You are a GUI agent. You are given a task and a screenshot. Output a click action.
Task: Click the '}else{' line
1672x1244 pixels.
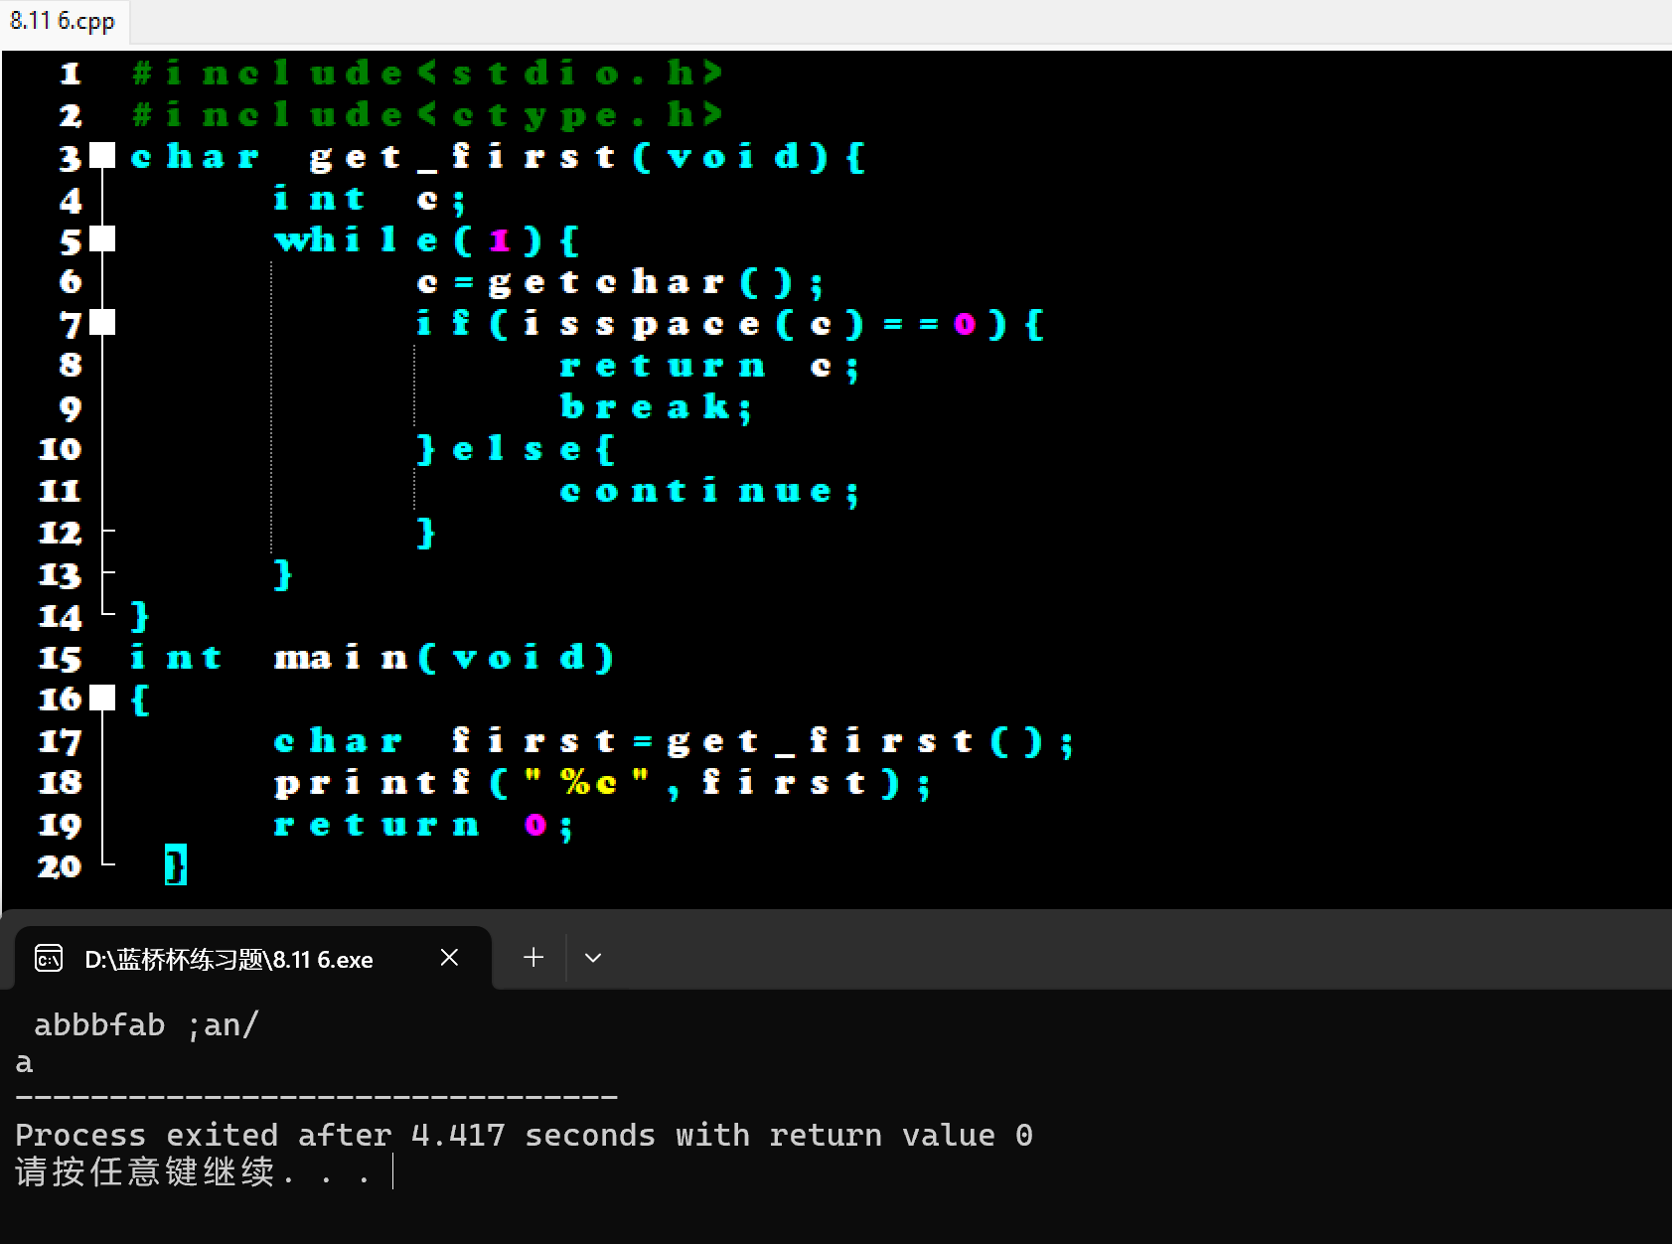pyautogui.click(x=517, y=449)
